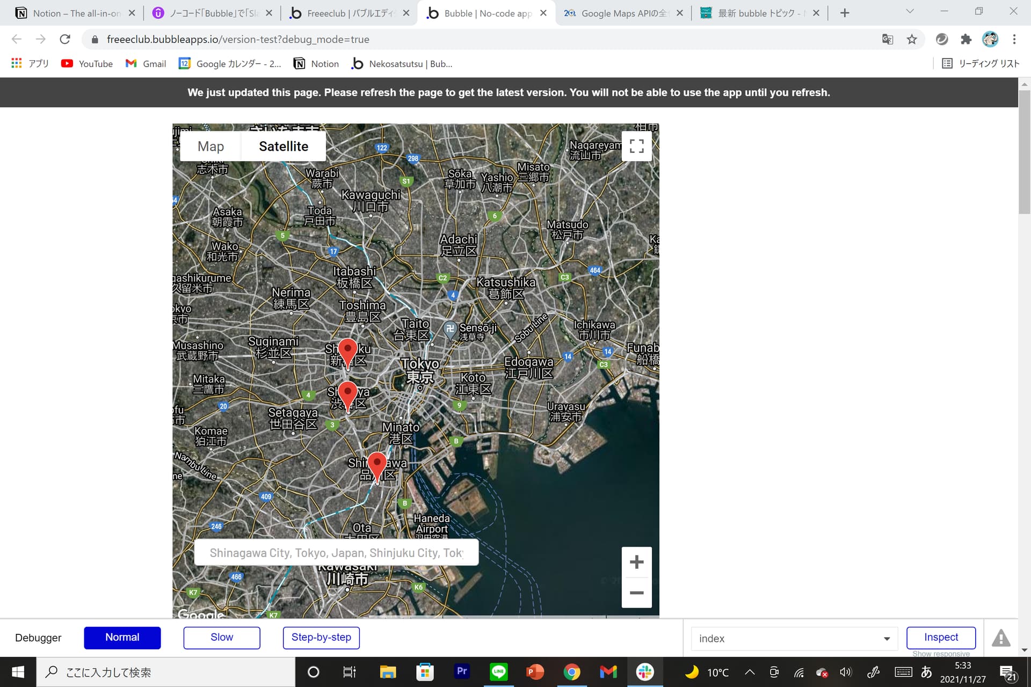Open Gmail app from taskbar
This screenshot has width=1031, height=687.
coord(608,672)
